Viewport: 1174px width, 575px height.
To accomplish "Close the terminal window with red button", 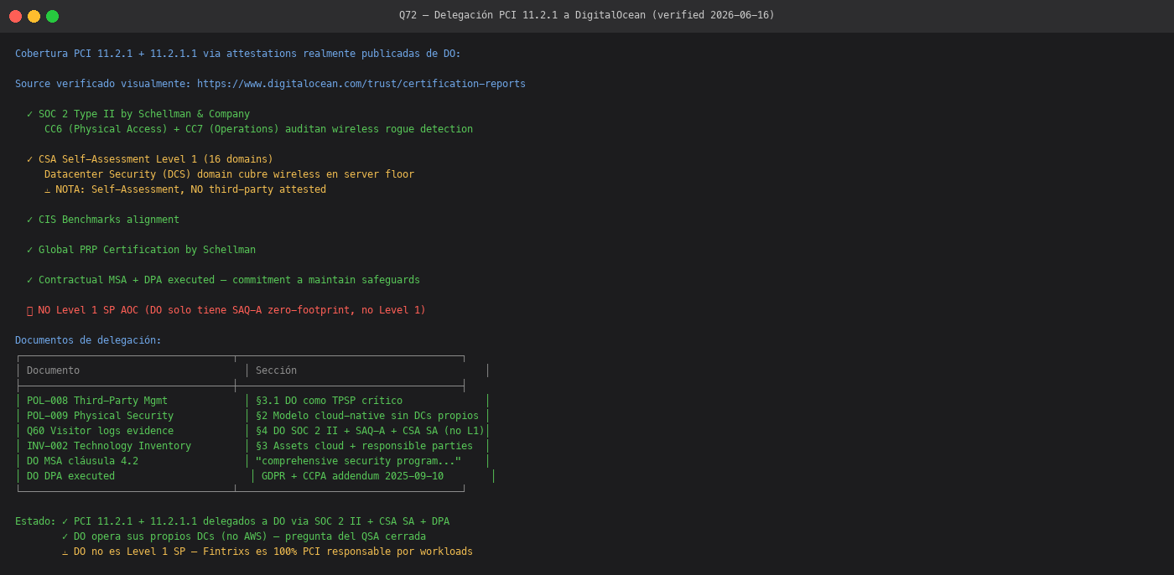I will pos(15,16).
